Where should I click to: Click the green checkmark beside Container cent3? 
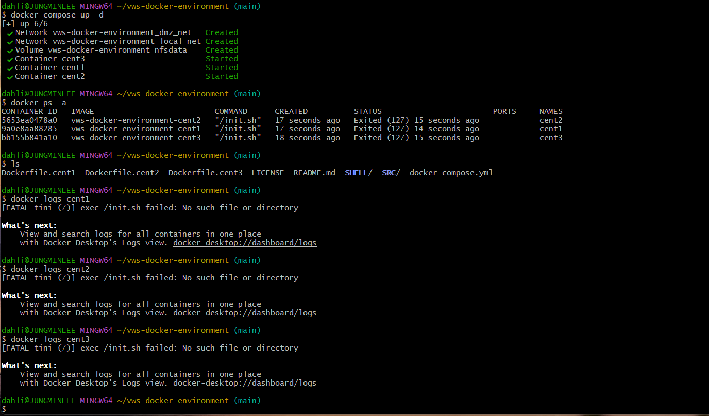(x=10, y=59)
